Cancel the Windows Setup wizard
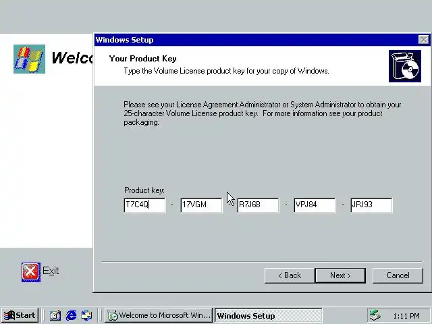 (398, 275)
